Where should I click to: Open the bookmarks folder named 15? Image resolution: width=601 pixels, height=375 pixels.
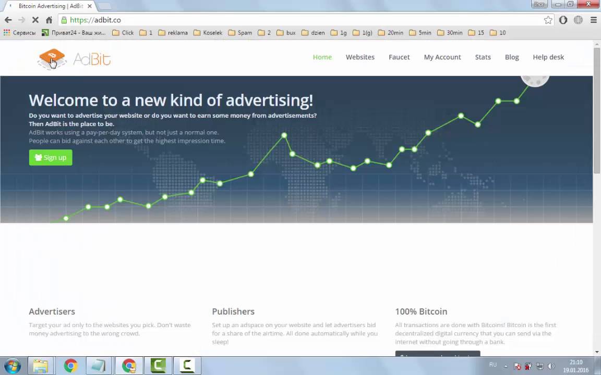coord(476,33)
